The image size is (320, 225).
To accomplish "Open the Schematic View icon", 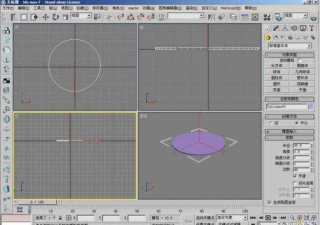I will pyautogui.click(x=255, y=17).
